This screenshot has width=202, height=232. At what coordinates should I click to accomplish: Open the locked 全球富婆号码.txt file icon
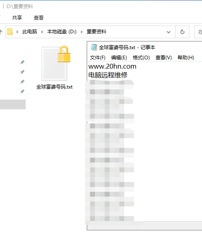pos(56,63)
